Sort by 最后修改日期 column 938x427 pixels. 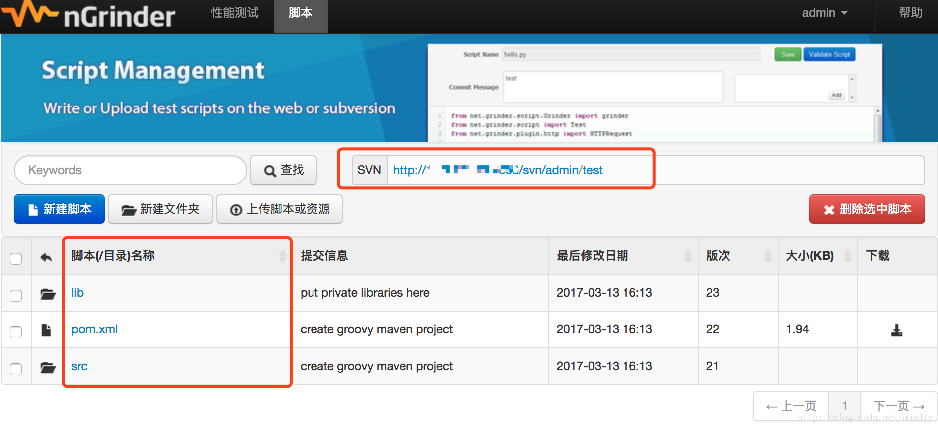[x=624, y=256]
